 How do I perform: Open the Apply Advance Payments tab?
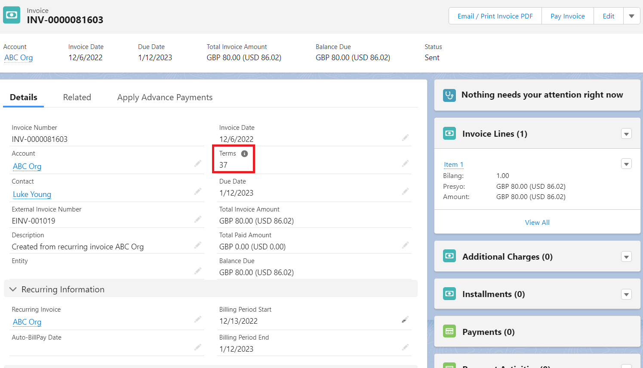[165, 98]
